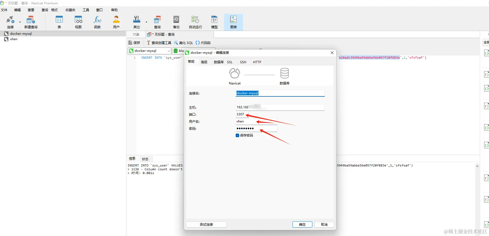Open the 查询 (Query) menu in the menu bar
Screen dimensions: 489x236
pos(45,10)
